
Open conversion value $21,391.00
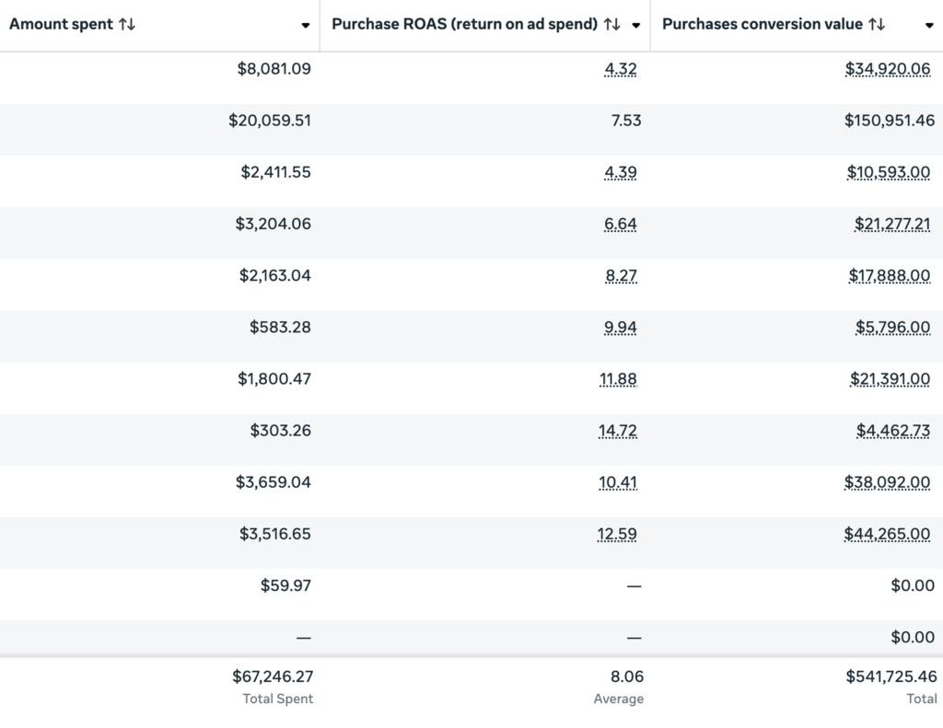point(891,379)
